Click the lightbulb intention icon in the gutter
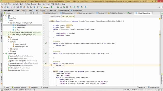 point(51,65)
